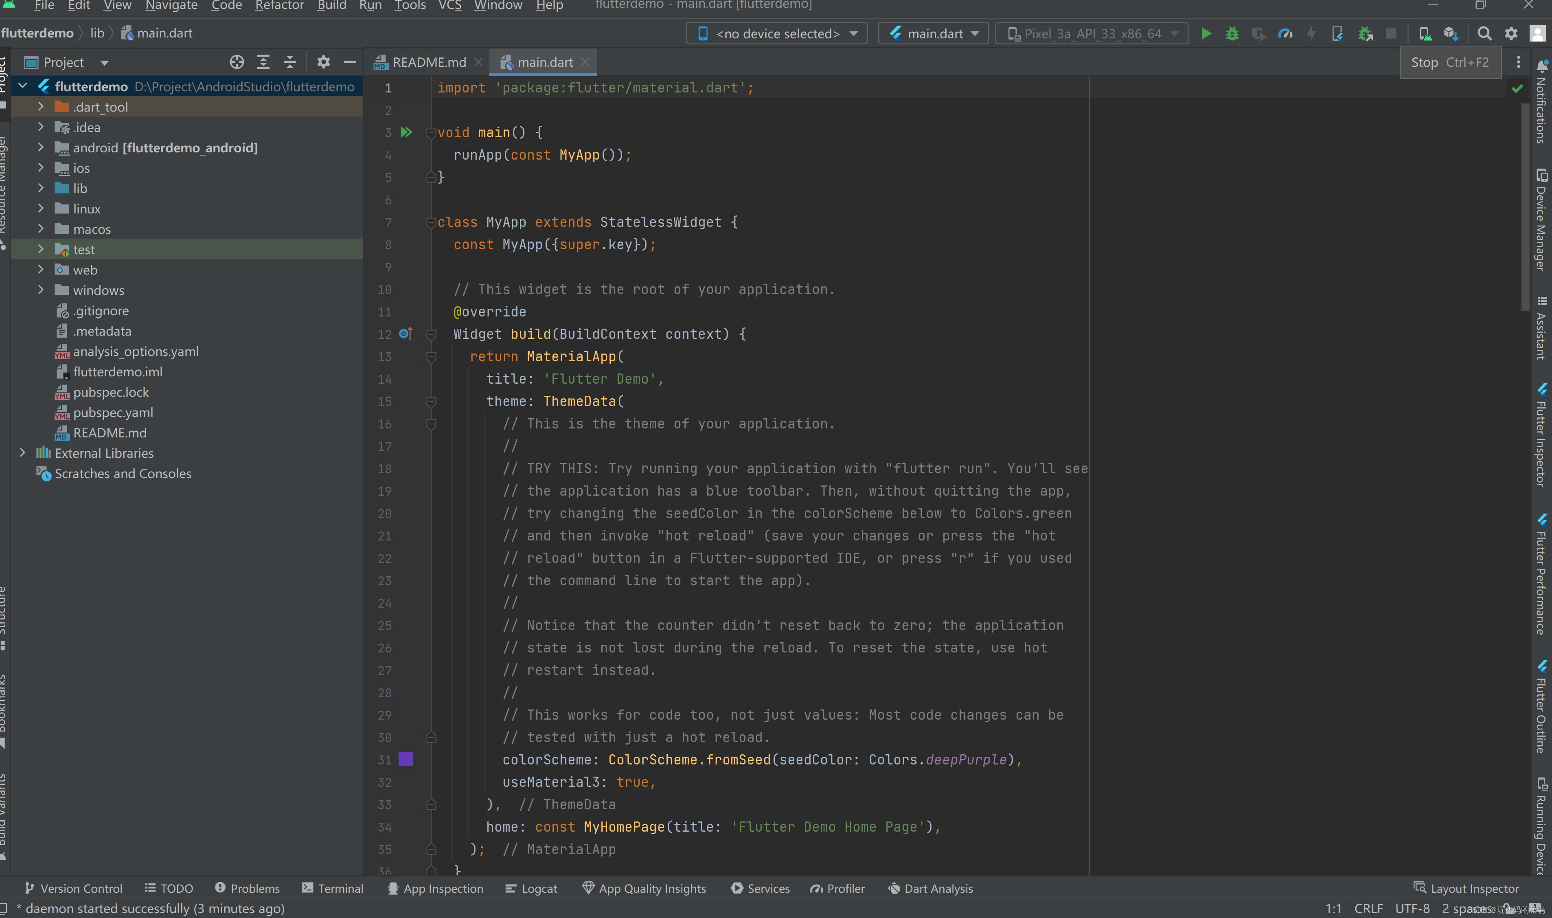
Task: Click the Profile app shield icon
Action: point(1259,33)
